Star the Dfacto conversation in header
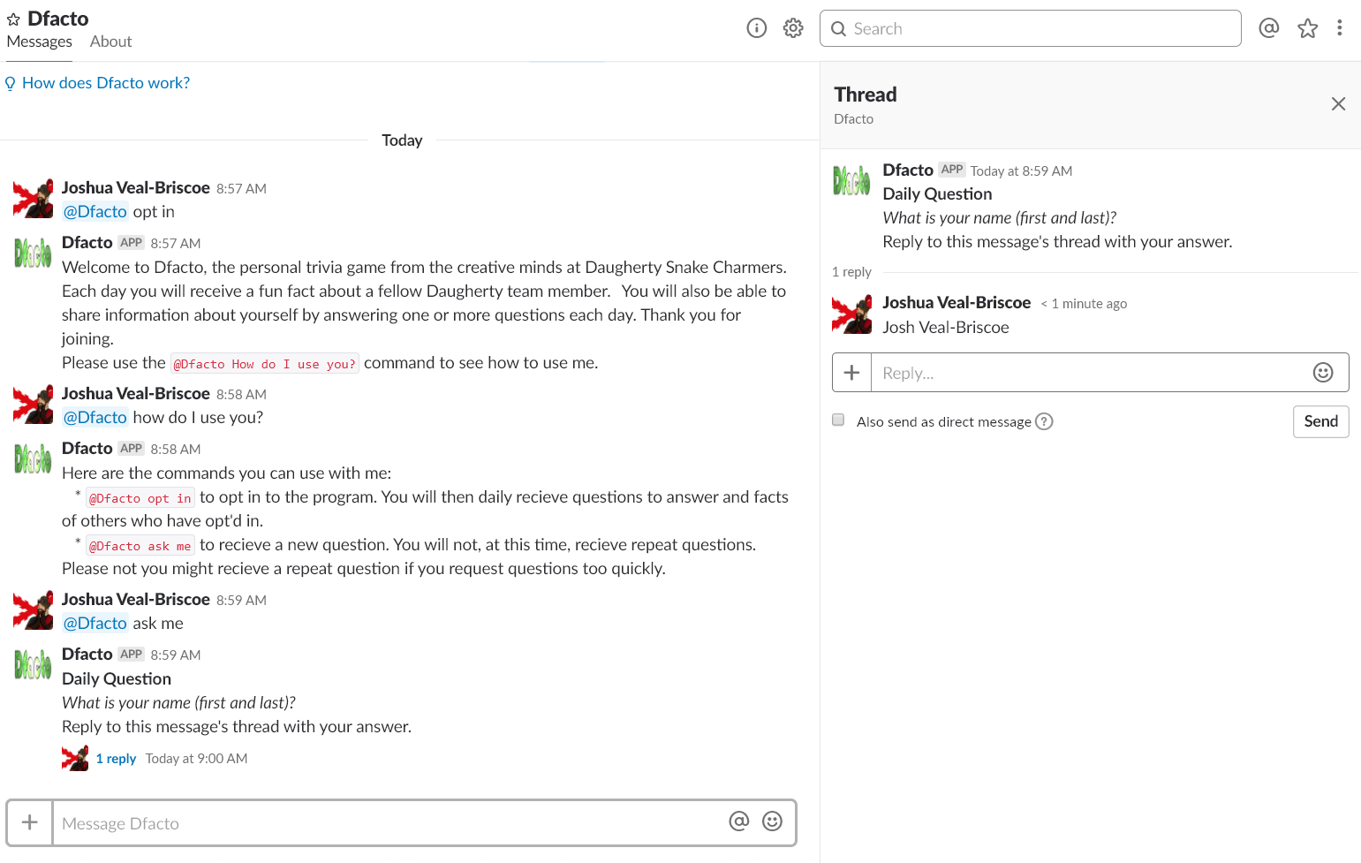The height and width of the screenshot is (863, 1361). [13, 19]
